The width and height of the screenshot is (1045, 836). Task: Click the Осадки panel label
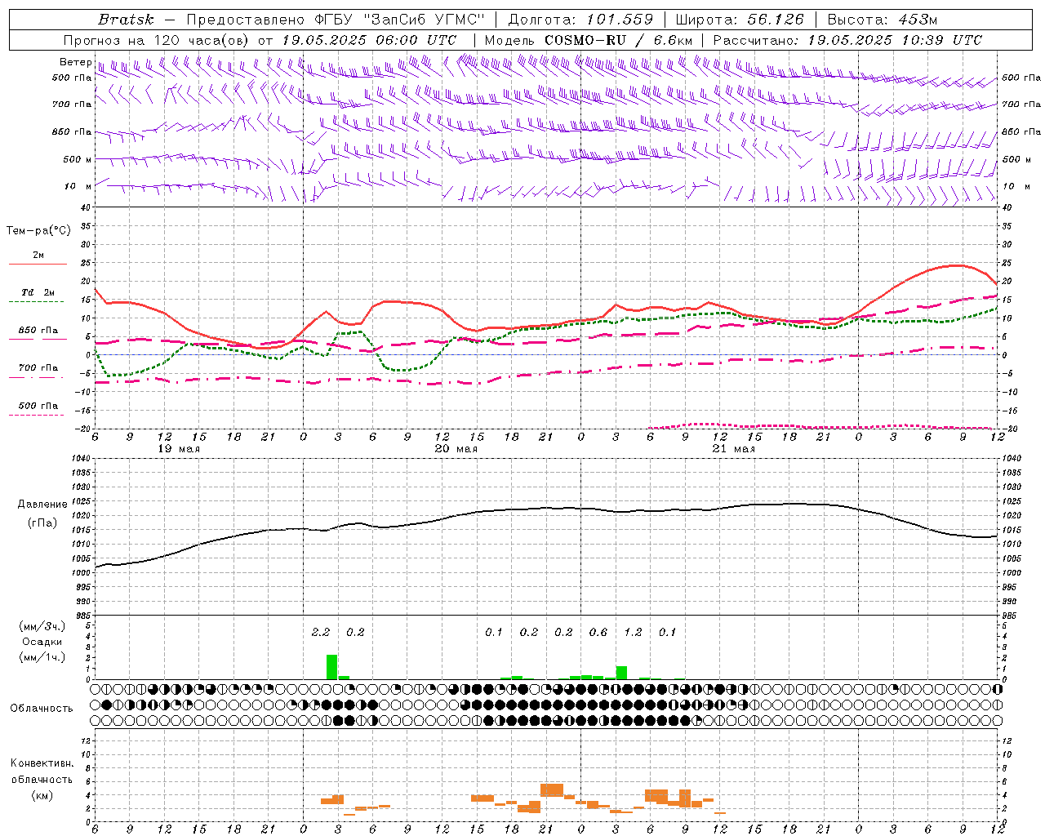[42, 642]
